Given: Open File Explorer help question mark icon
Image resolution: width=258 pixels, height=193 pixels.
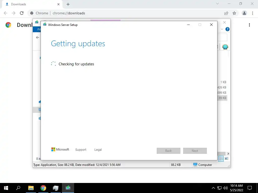Looking at the screenshot, I should point(228,29).
